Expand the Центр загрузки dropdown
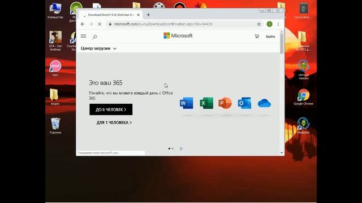 pyautogui.click(x=98, y=48)
